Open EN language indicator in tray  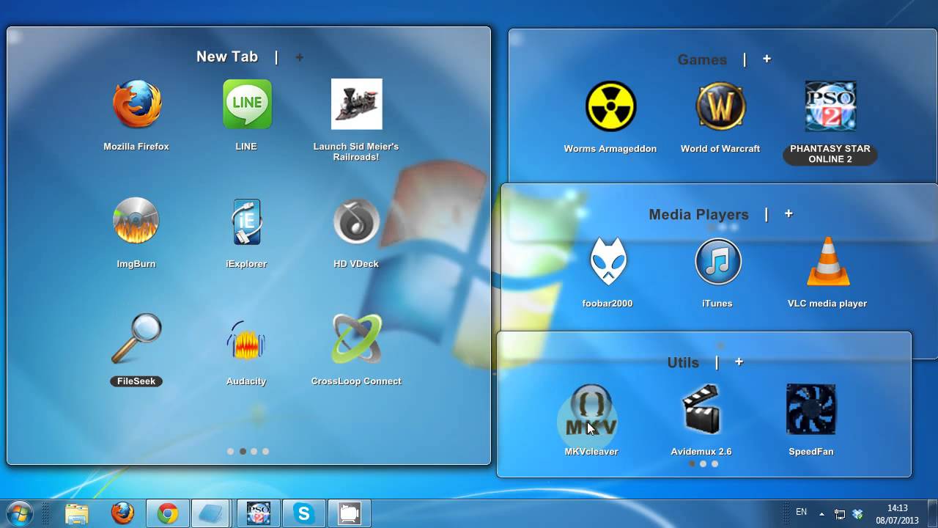(801, 512)
